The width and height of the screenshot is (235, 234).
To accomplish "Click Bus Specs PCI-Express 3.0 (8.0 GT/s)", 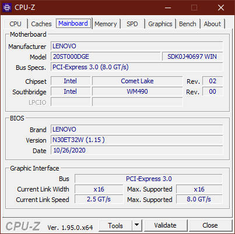I will (x=137, y=67).
